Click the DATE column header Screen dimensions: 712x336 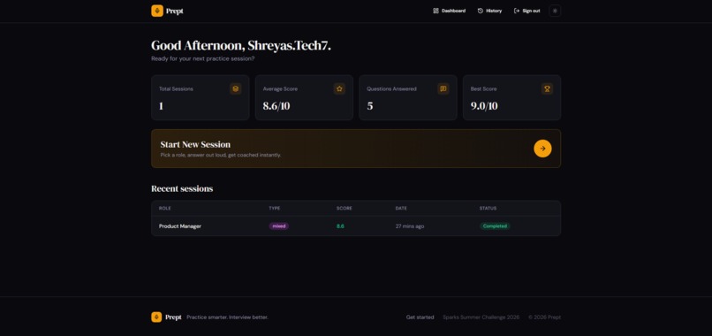click(401, 209)
